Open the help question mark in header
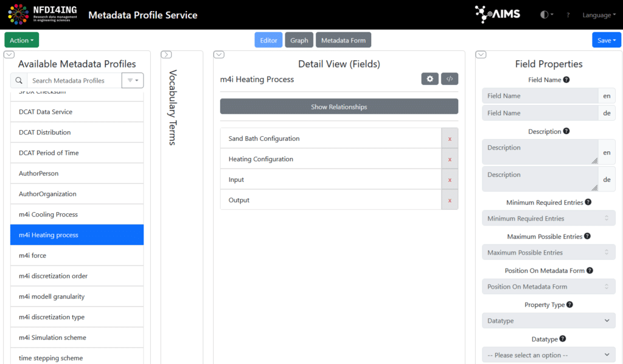 (x=568, y=15)
